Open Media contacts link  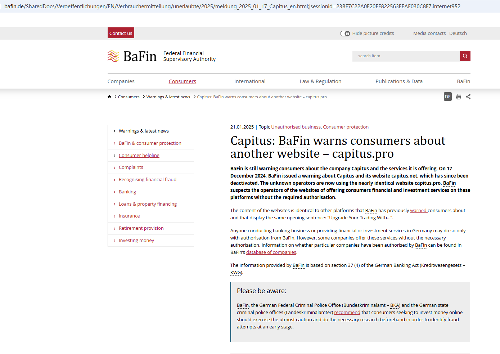point(429,33)
